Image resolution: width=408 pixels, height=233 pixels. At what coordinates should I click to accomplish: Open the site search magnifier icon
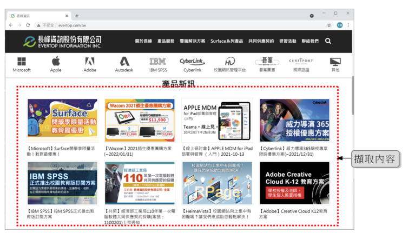[328, 41]
